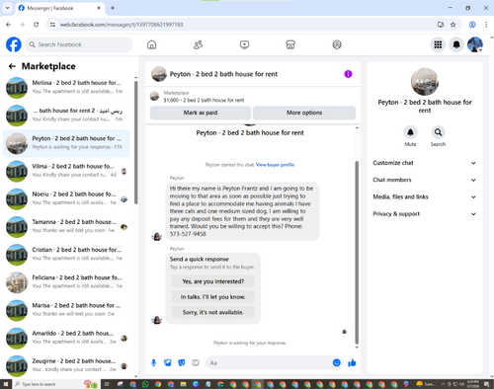This screenshot has height=389, width=494.
Task: Click the Mark as paid button
Action: coord(201,113)
